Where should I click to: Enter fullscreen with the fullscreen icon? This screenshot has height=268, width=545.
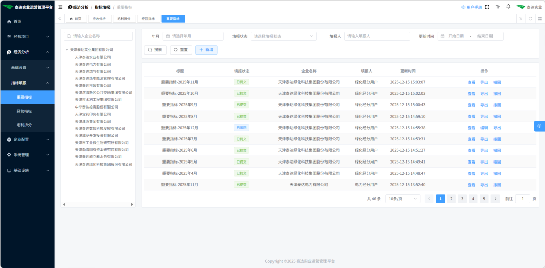click(487, 7)
